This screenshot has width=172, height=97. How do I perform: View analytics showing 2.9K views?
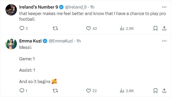point(127,28)
